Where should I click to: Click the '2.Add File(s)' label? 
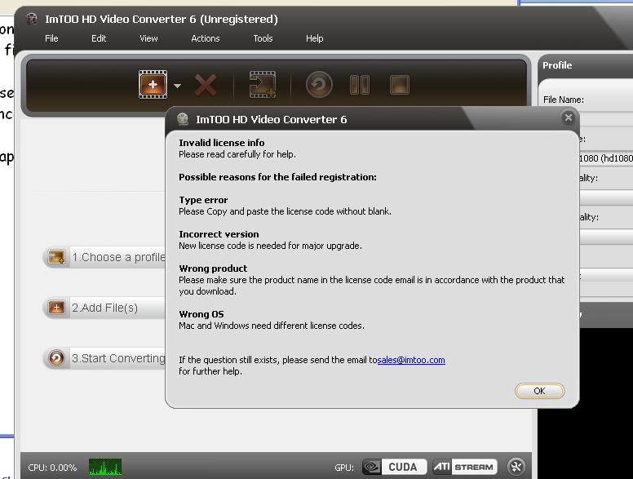105,308
